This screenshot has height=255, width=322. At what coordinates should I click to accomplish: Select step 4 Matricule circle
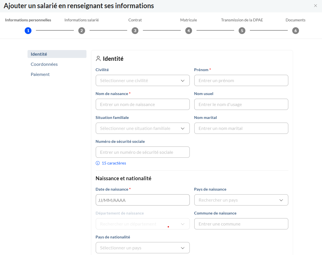pos(189,31)
